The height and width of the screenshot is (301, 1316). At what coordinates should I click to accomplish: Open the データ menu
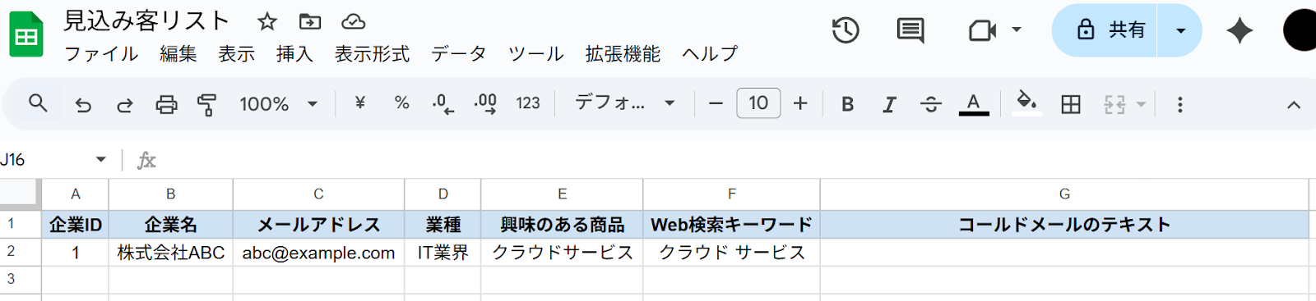click(x=459, y=54)
